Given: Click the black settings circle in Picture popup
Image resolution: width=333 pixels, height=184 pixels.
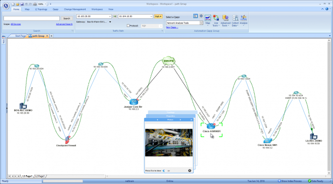Looking at the screenshot, I should pos(190,170).
